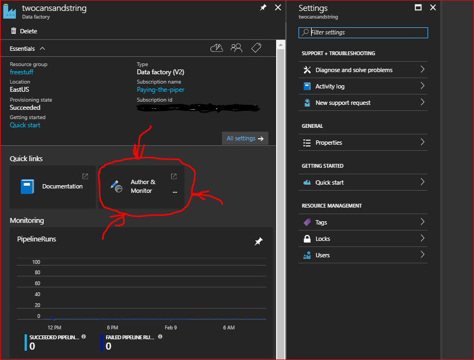Expand the Users chevron

click(x=423, y=255)
